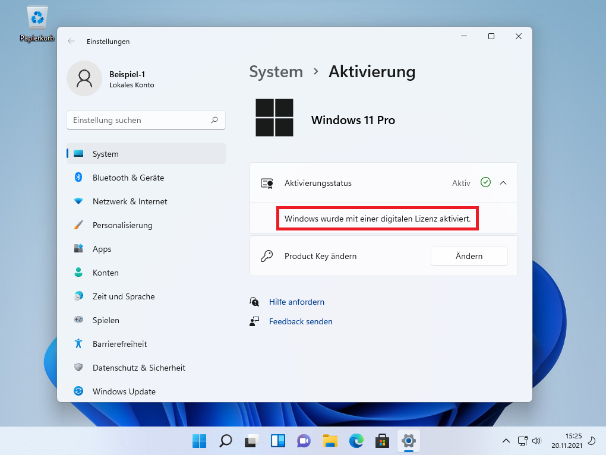Open the Hilfe anfordern link
The image size is (606, 455).
[x=296, y=302]
